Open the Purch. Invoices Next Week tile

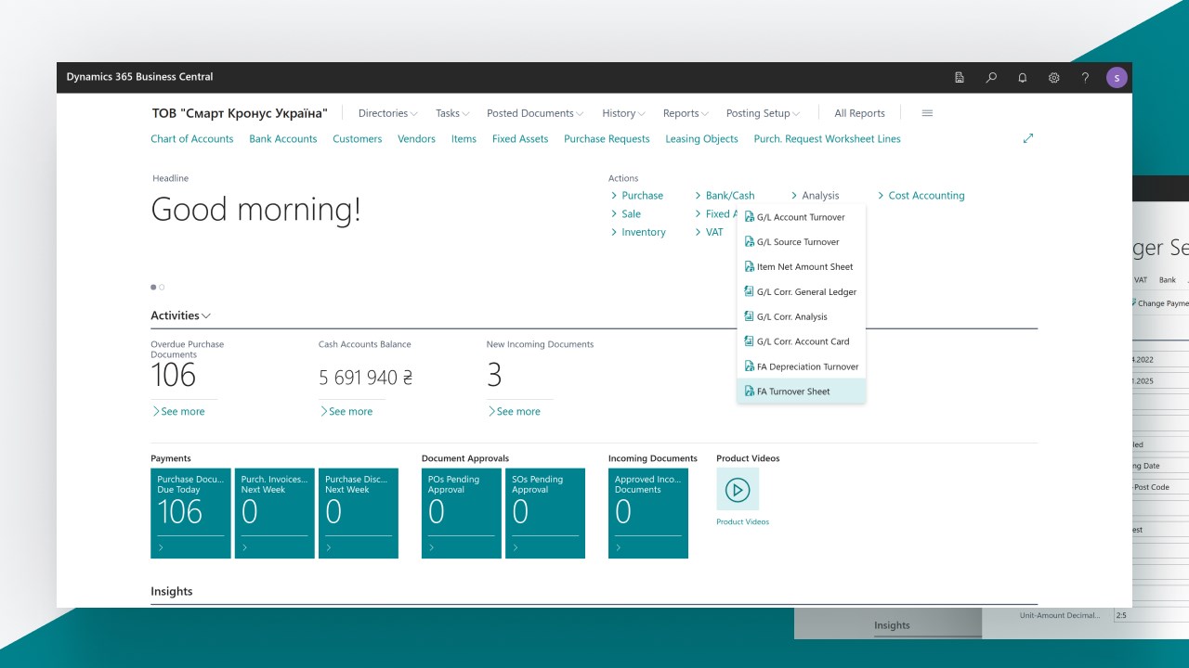(275, 513)
